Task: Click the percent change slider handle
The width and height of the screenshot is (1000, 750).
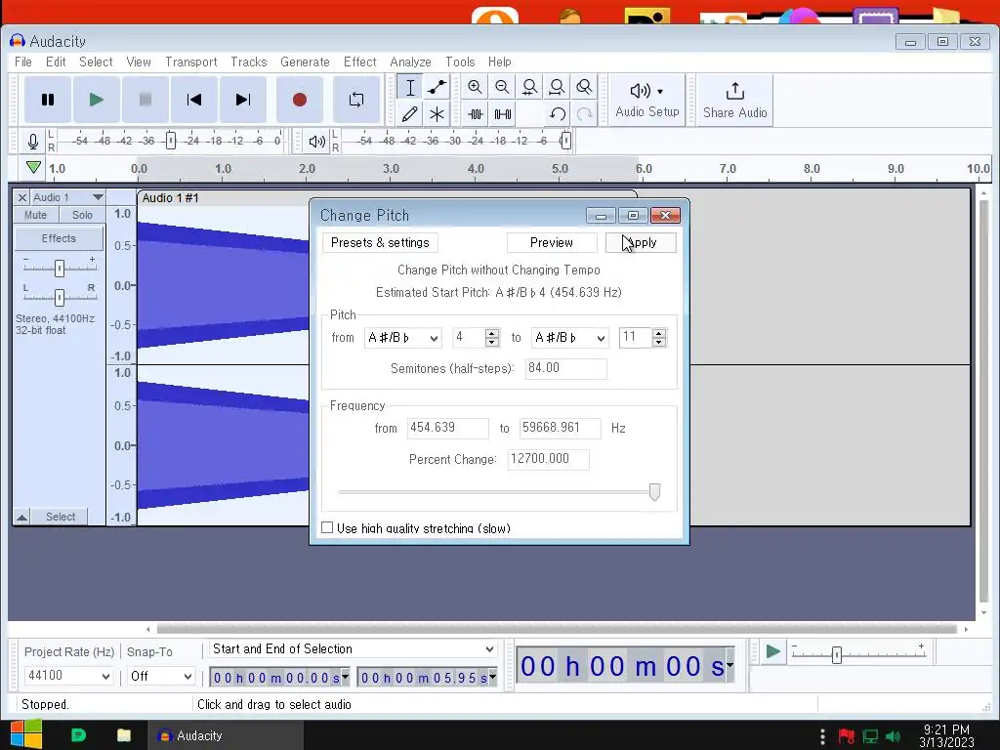Action: (654, 492)
